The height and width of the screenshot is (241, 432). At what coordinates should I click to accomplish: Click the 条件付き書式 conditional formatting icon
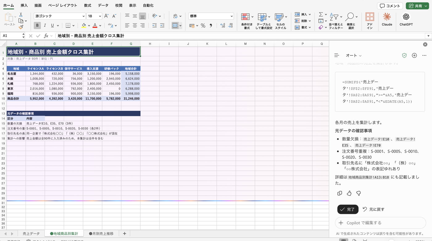pyautogui.click(x=247, y=21)
